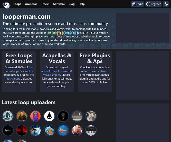Screen dimensions: 171x142
Task: Open the 'acapellas, spoken word & vocal samples' link
Action: click(57, 73)
